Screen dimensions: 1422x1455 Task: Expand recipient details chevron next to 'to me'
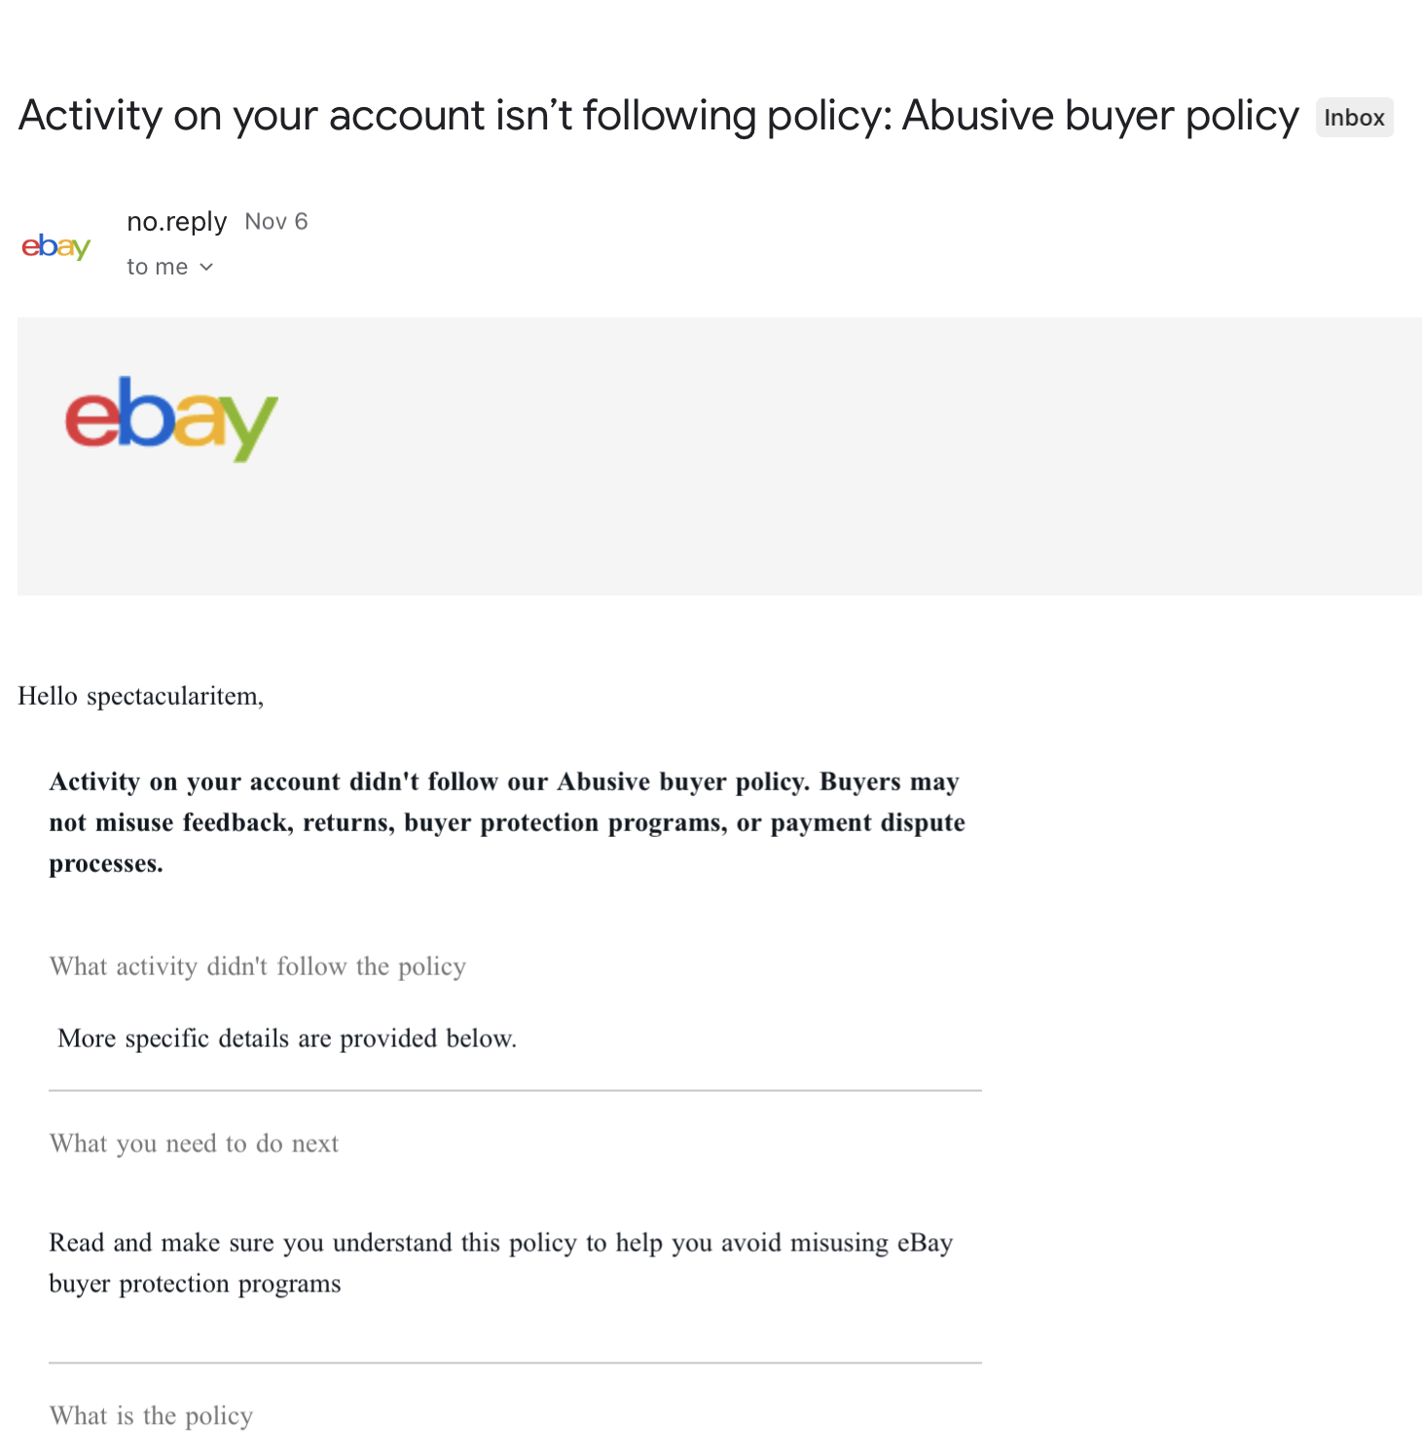click(x=206, y=267)
